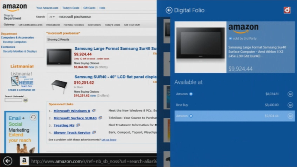Open the Digital Folio logo icon
This screenshot has width=297, height=167.
[287, 10]
